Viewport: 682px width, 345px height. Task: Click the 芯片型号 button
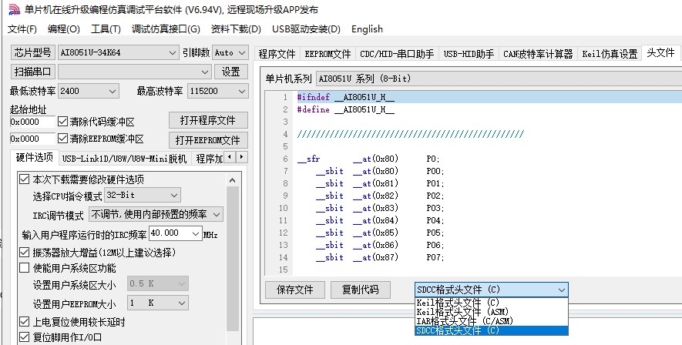tap(32, 52)
